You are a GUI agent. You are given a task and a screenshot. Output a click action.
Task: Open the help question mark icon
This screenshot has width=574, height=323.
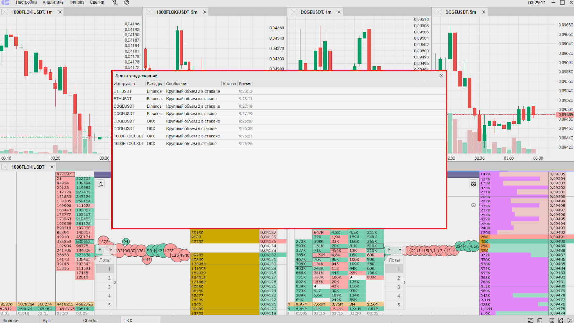127,3
